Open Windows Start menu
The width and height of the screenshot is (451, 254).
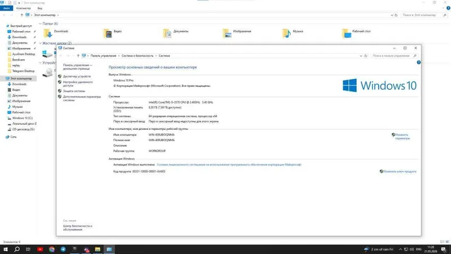coord(6,249)
